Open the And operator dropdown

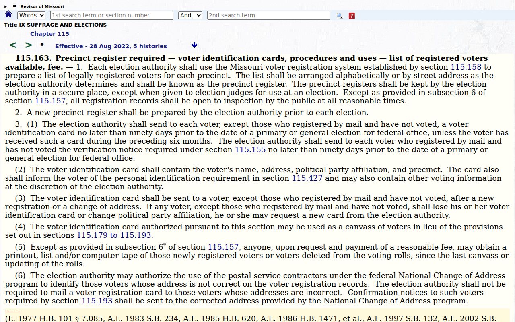[x=190, y=15]
